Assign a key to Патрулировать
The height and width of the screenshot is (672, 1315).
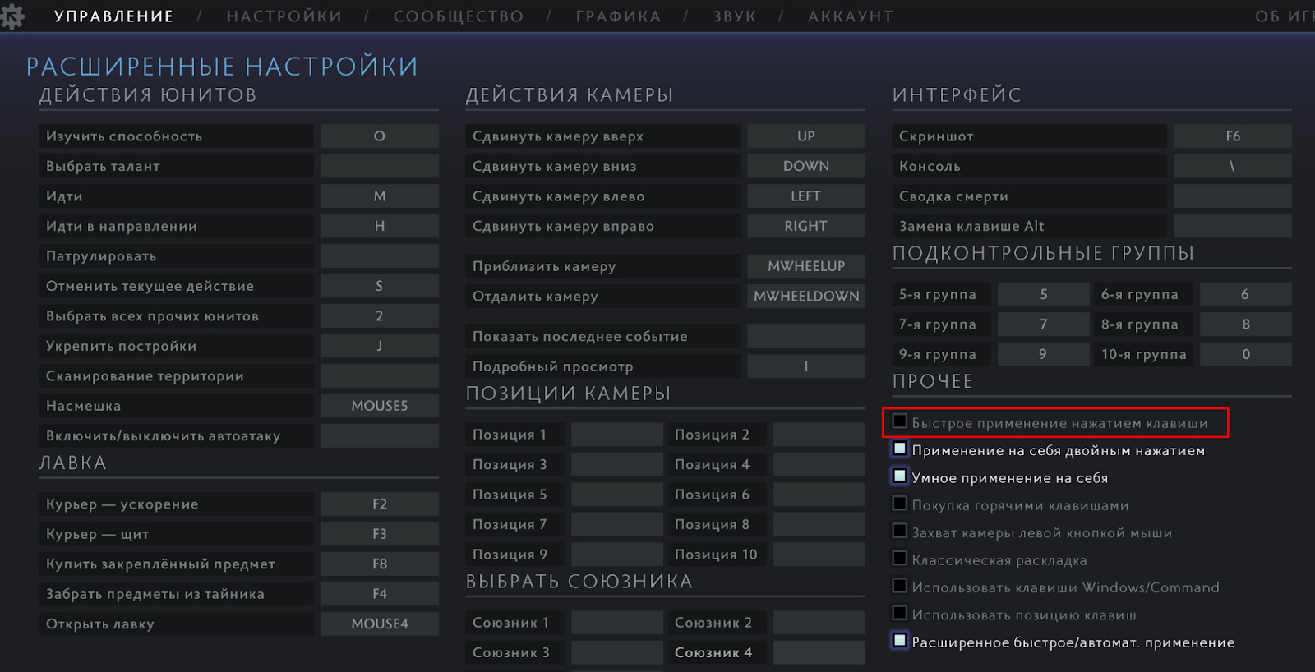380,256
